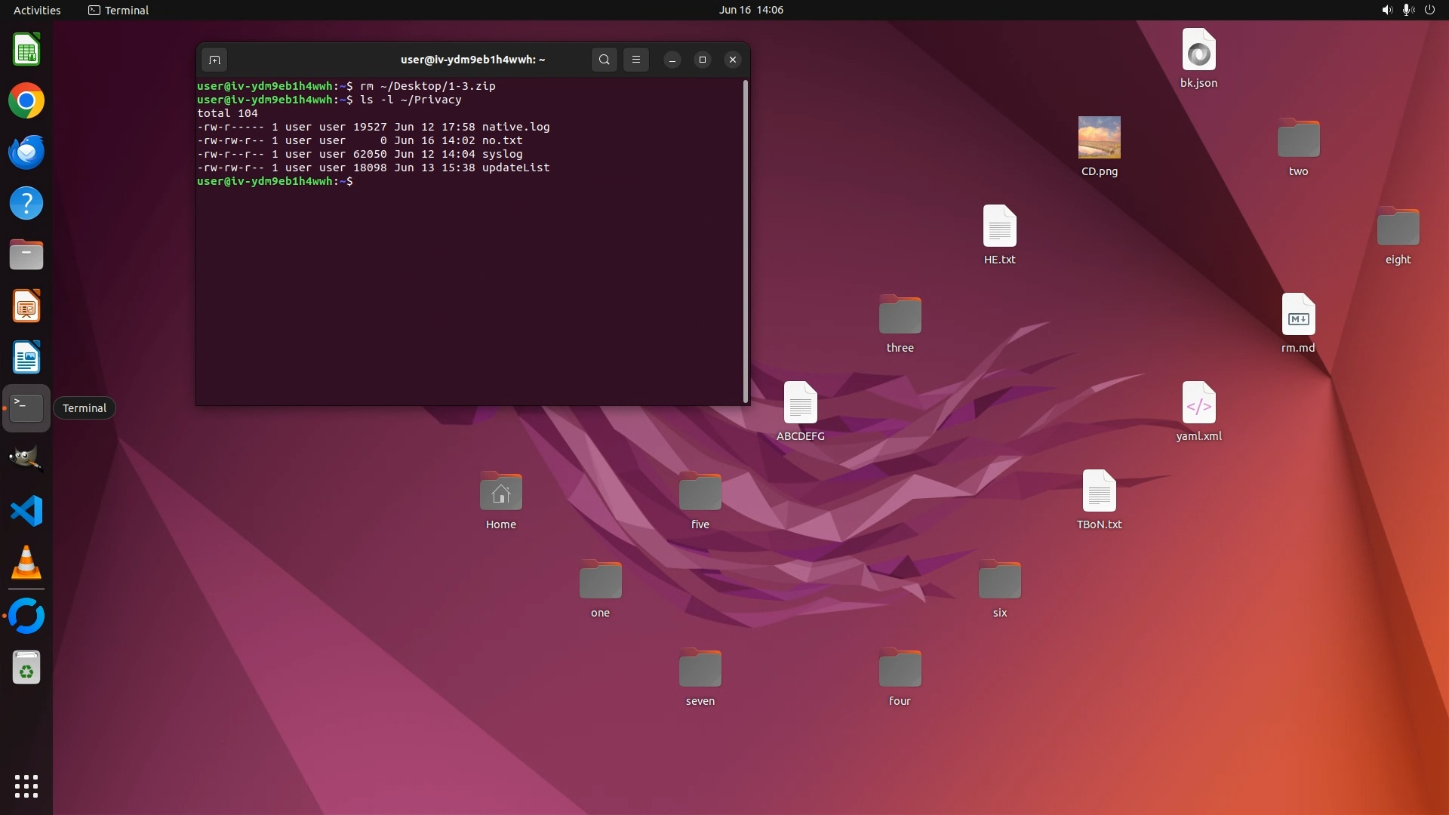This screenshot has height=815, width=1449.
Task: Open the terminal hamburger menu
Action: click(636, 60)
